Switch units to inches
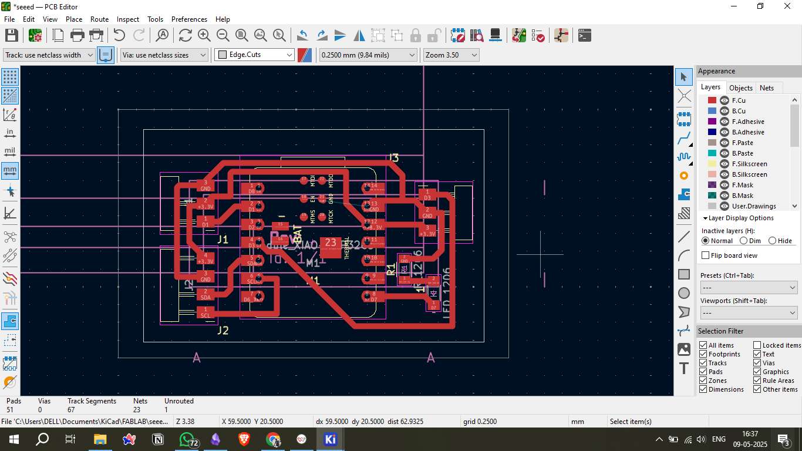Viewport: 802px width, 451px height. coord(10,133)
